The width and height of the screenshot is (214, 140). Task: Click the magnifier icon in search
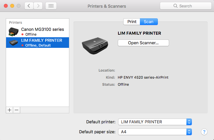[x=175, y=6]
